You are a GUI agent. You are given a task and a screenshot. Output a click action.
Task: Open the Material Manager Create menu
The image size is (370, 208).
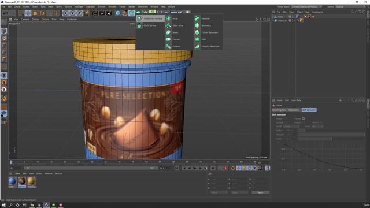coord(17,174)
